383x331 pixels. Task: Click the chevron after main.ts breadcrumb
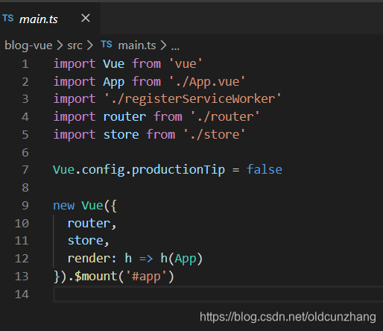pyautogui.click(x=163, y=45)
